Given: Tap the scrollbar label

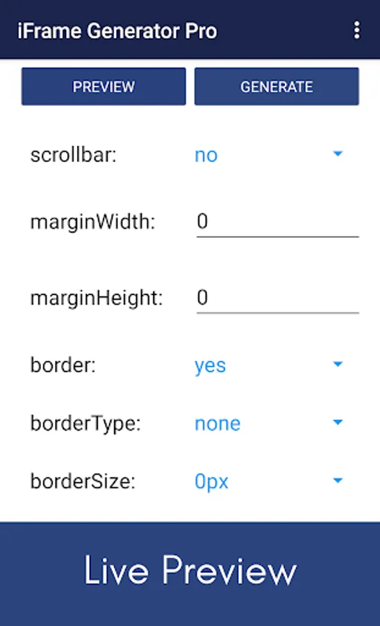Looking at the screenshot, I should (x=74, y=155).
